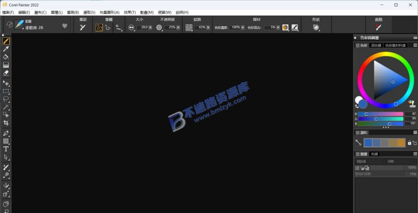Click the 28.0 brush size field
418x213 pixels.
point(142,27)
